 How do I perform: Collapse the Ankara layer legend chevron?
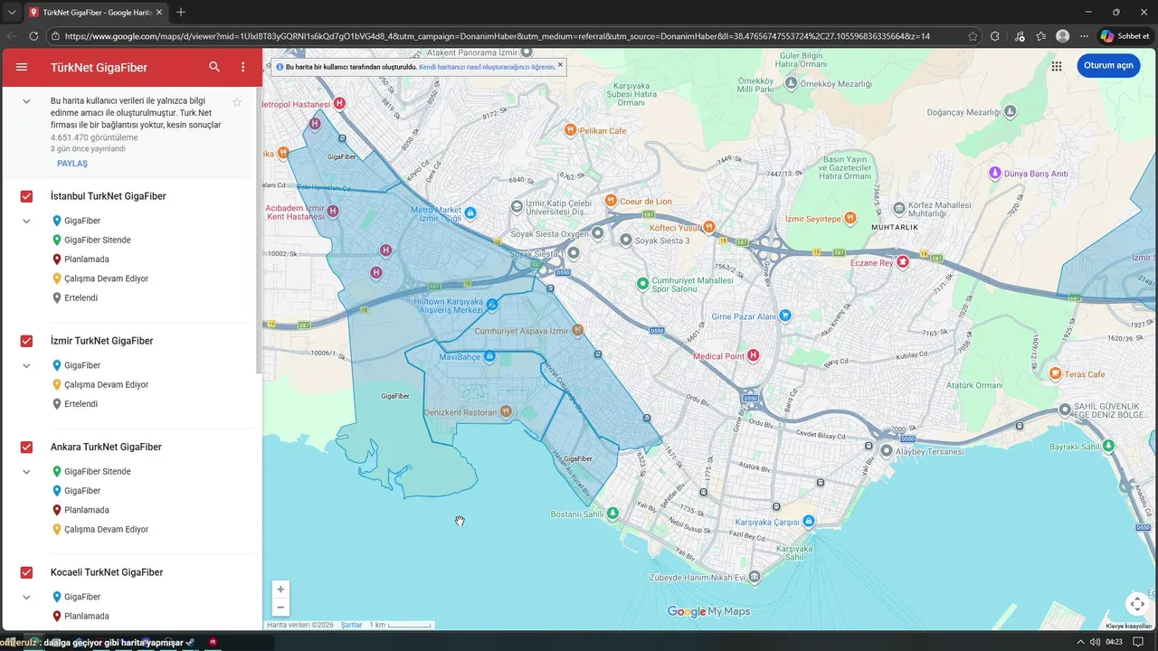tap(26, 471)
